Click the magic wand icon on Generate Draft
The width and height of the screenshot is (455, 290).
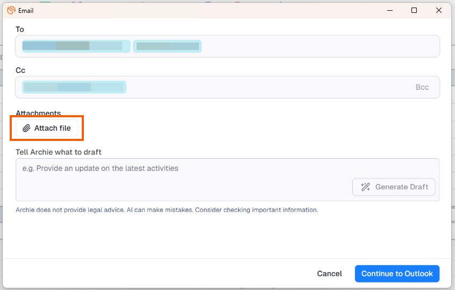366,187
